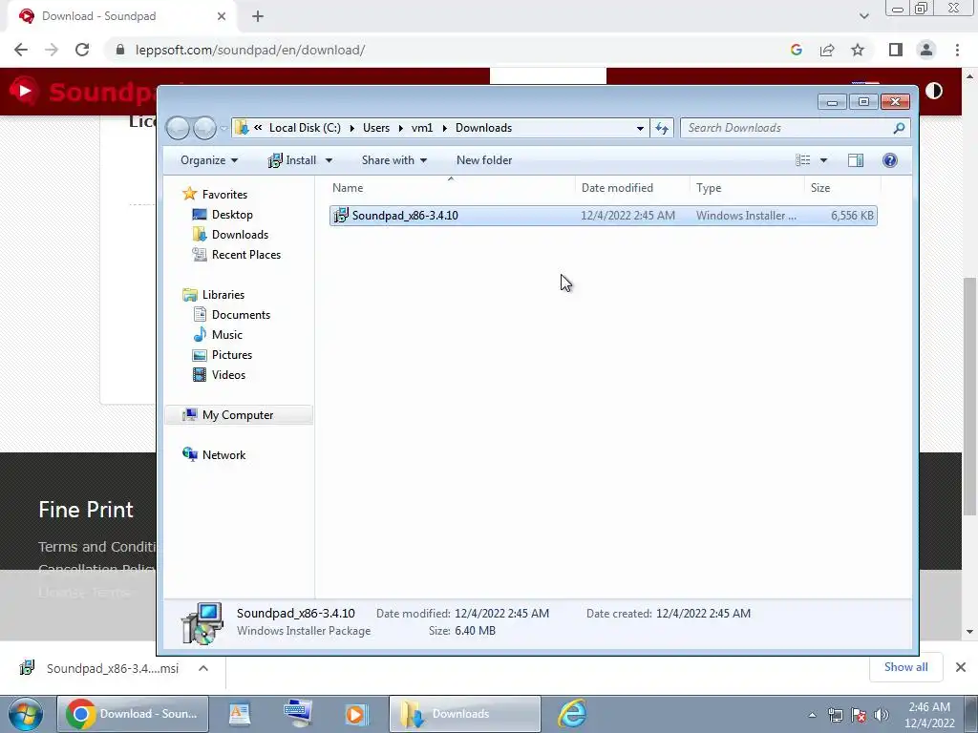Change view using the view icon
Screen dimensions: 978x733
coord(802,160)
